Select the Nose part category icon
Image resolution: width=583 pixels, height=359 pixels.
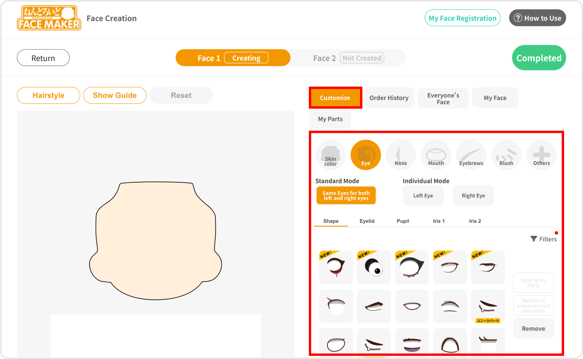(x=401, y=155)
